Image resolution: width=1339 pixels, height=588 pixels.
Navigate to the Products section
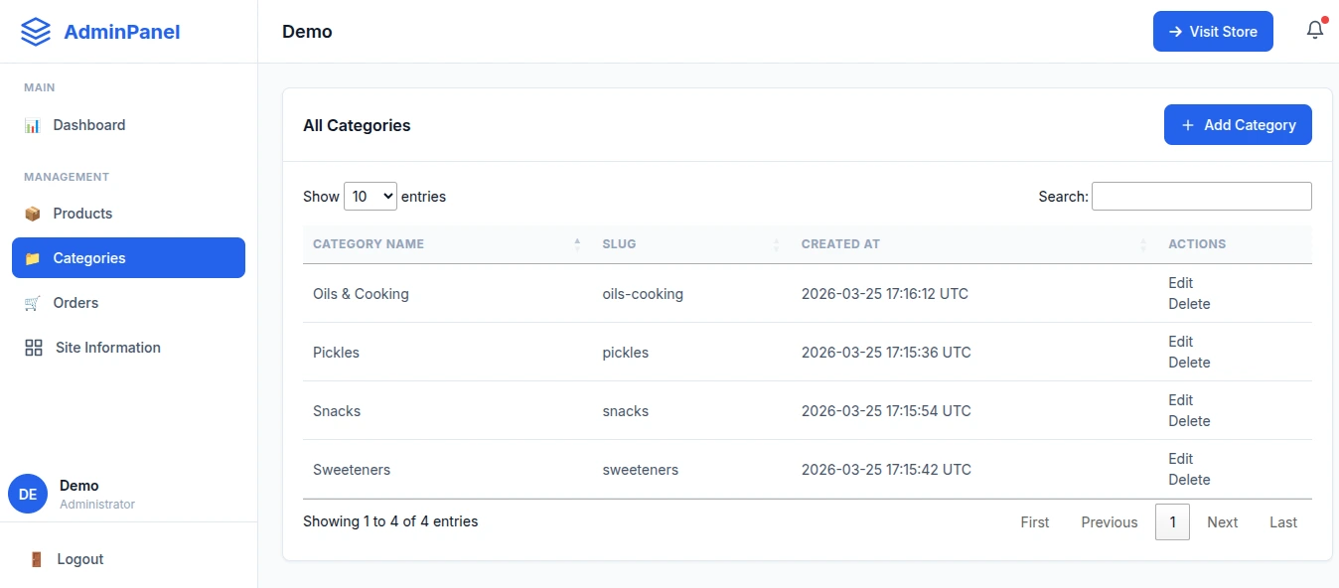[x=82, y=213]
